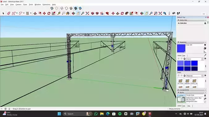209x117 pixels.
Task: Enable Shaded With Textures style
Action: [75, 8]
